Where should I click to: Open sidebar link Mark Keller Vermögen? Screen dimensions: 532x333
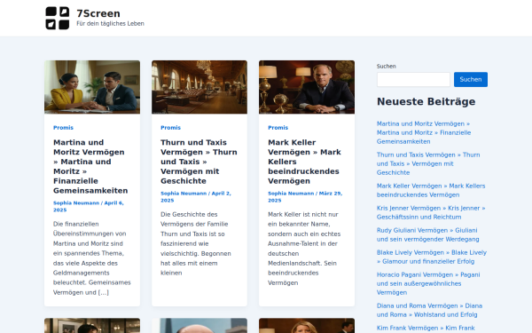[x=431, y=190]
